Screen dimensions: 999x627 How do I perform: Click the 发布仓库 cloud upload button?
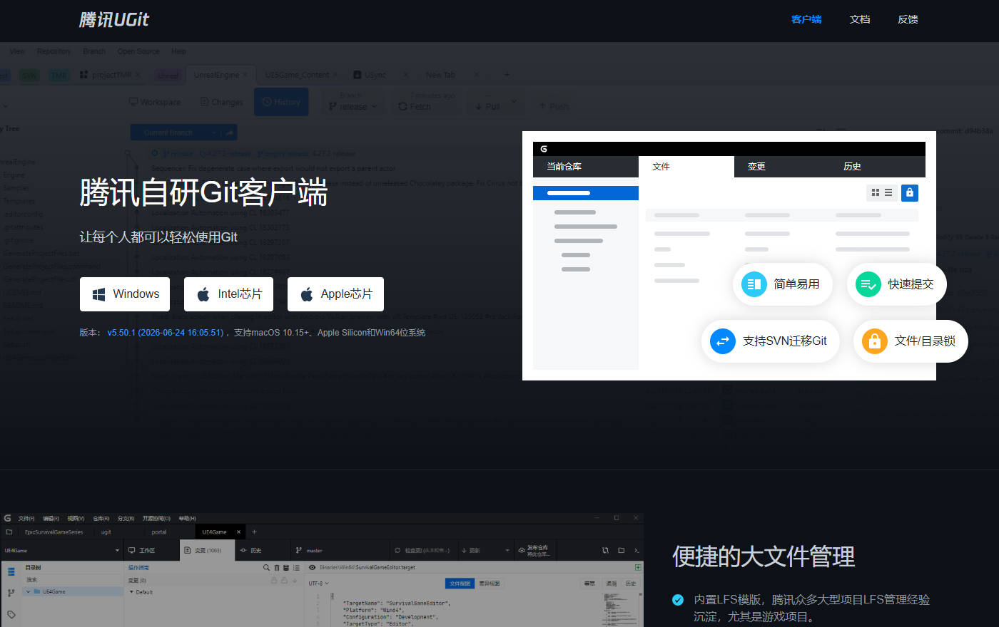point(534,551)
